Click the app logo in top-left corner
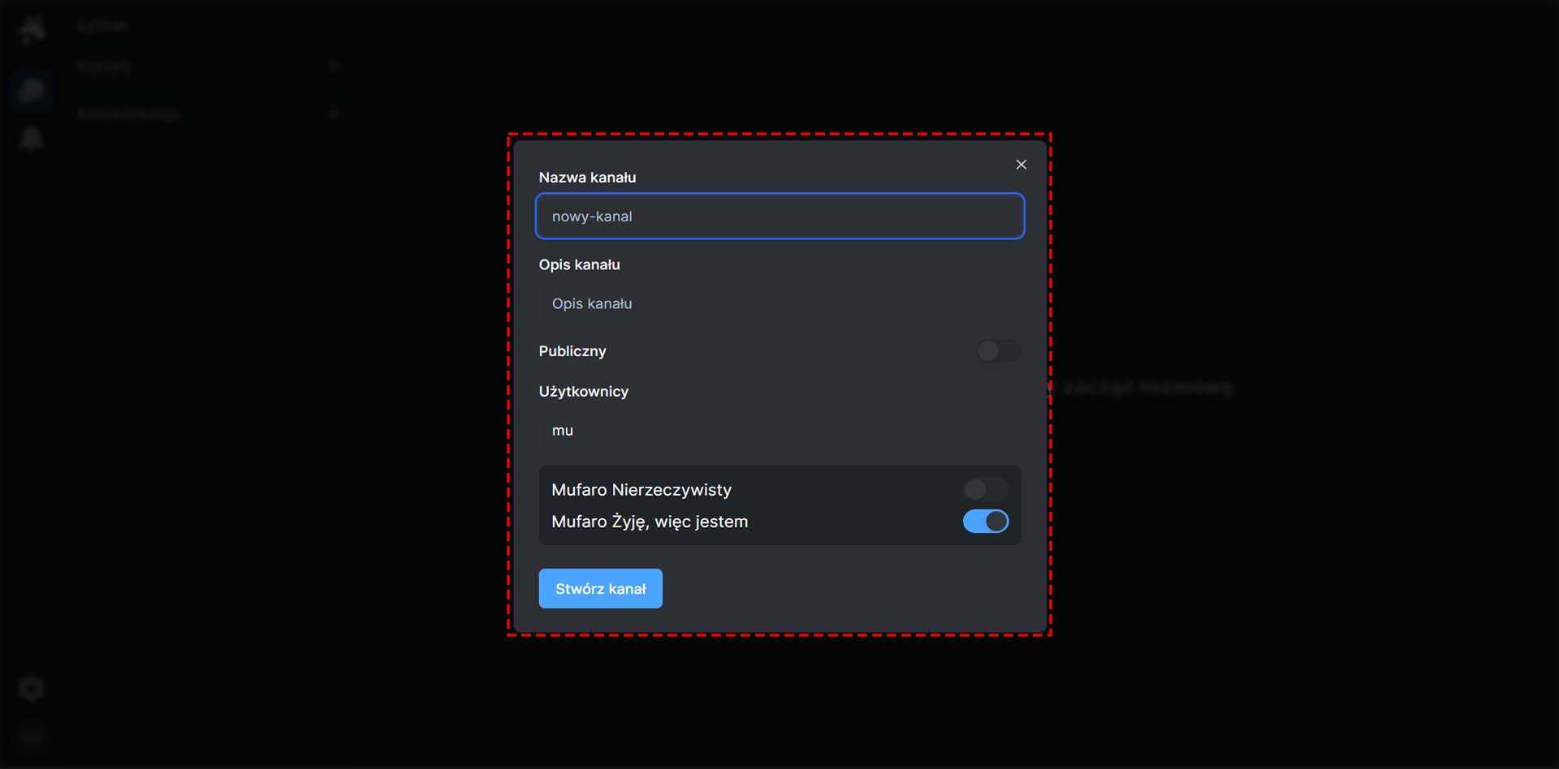The height and width of the screenshot is (769, 1559). tap(32, 29)
